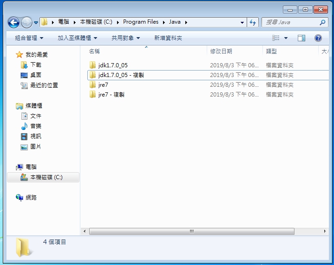Select 本機磁碟 (C:) in the breadcrumb
The image size is (334, 265).
pos(96,22)
